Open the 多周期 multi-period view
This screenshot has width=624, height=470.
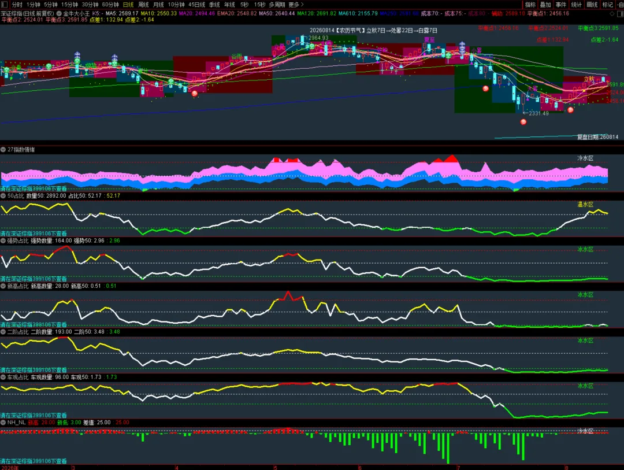(277, 5)
